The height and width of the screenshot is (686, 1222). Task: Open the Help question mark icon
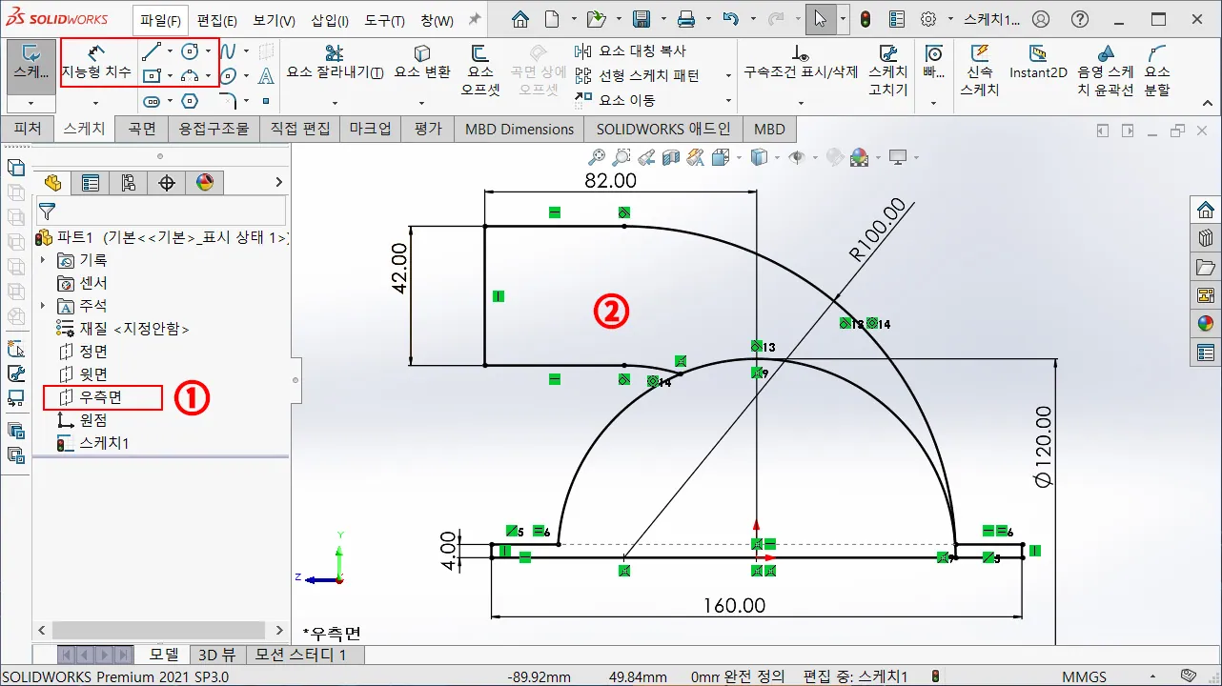[1080, 19]
